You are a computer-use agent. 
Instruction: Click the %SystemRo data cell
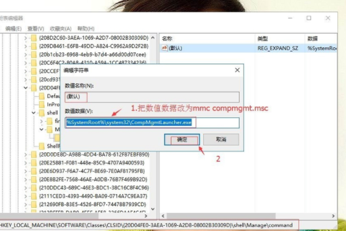pos(322,48)
